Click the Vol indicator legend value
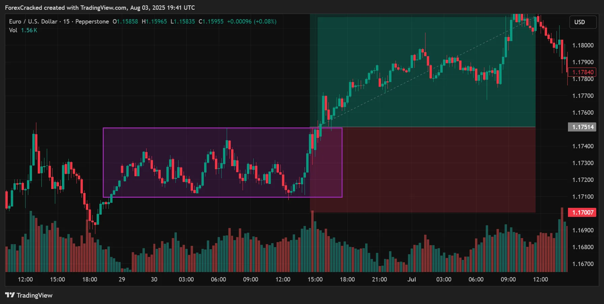 point(30,30)
